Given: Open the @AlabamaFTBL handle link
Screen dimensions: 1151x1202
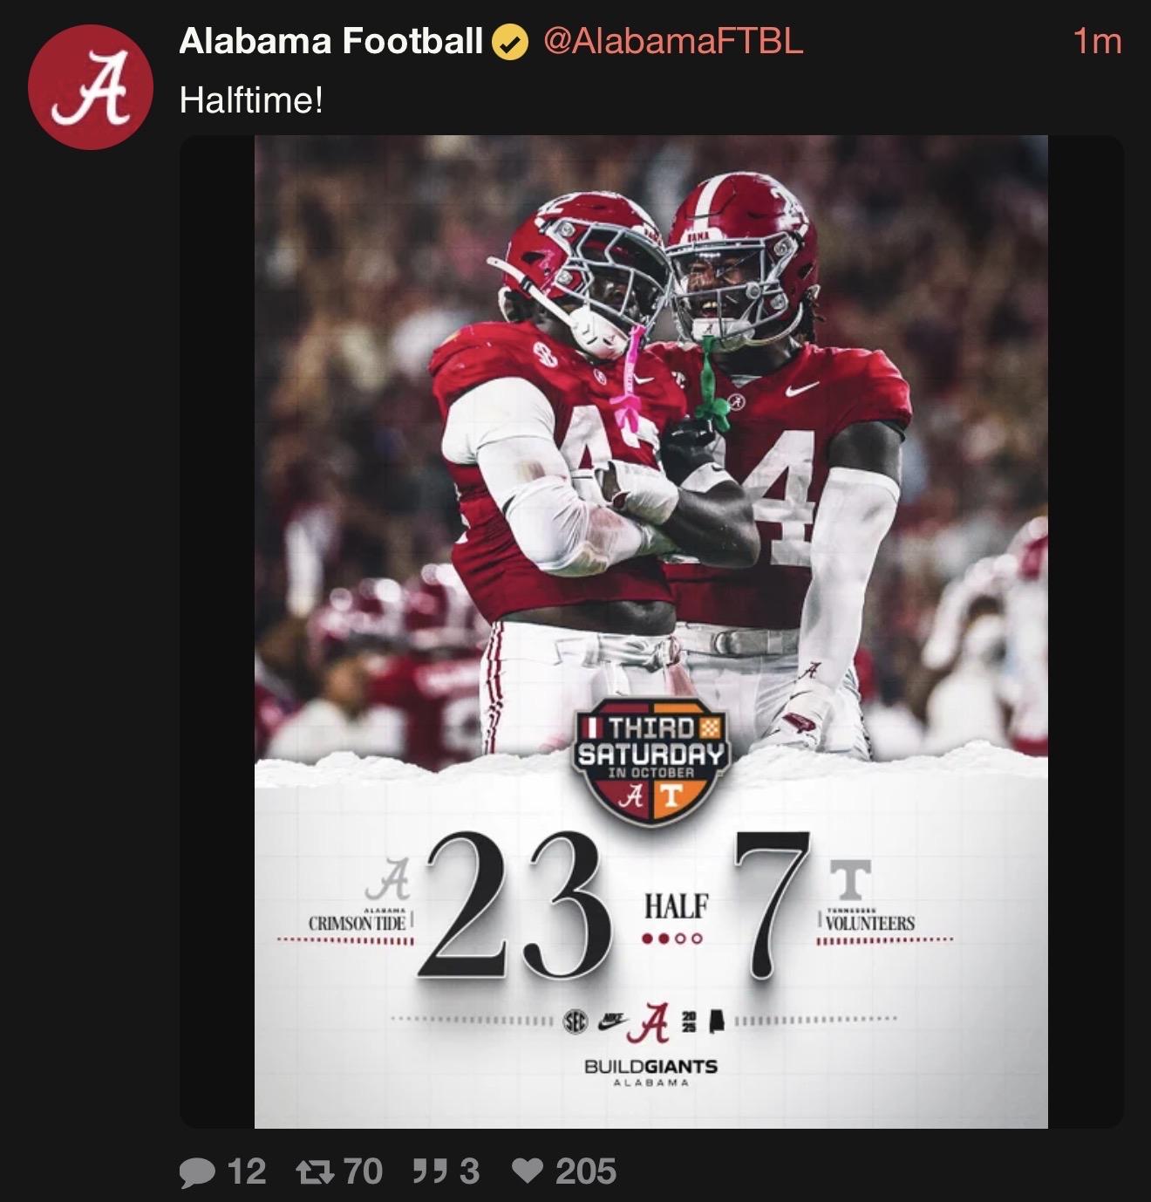Looking at the screenshot, I should coord(673,41).
